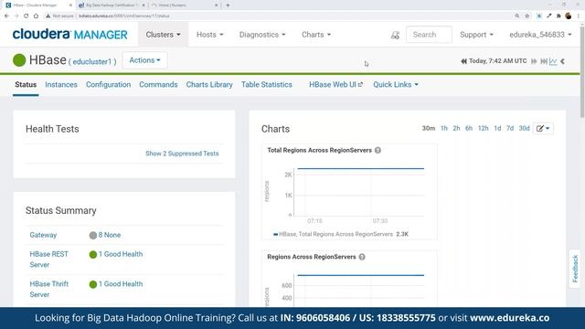Viewport: 585px width, 329px height.
Task: Go back with the browser back arrow
Action: click(x=6, y=16)
